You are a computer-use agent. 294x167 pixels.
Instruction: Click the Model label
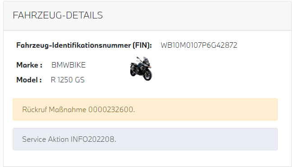(29, 80)
